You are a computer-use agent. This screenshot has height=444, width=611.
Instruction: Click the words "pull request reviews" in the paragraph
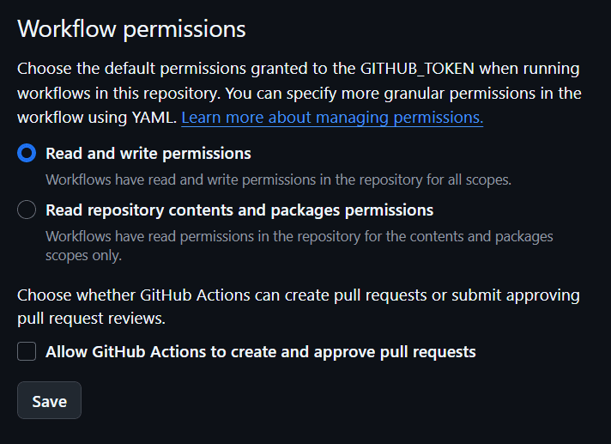click(x=90, y=319)
